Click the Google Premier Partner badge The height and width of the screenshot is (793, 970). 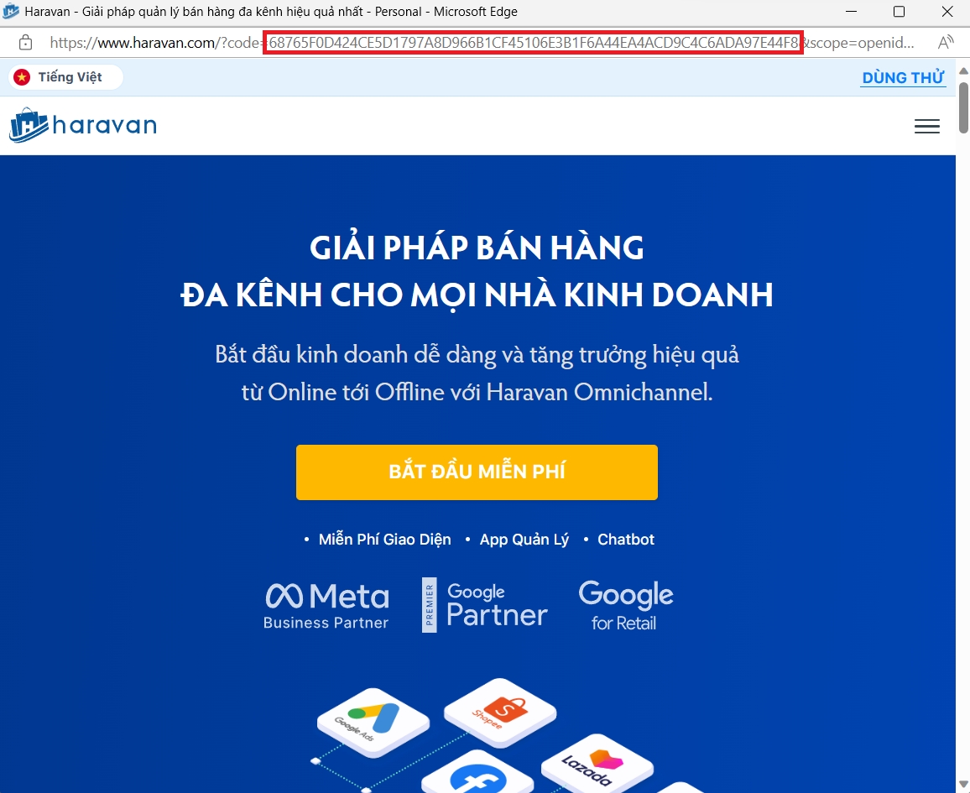pos(485,605)
